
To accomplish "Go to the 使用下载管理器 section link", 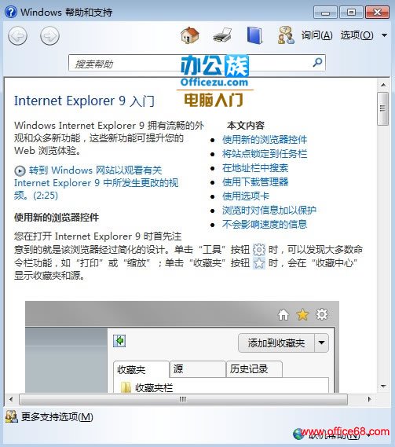I will [255, 182].
